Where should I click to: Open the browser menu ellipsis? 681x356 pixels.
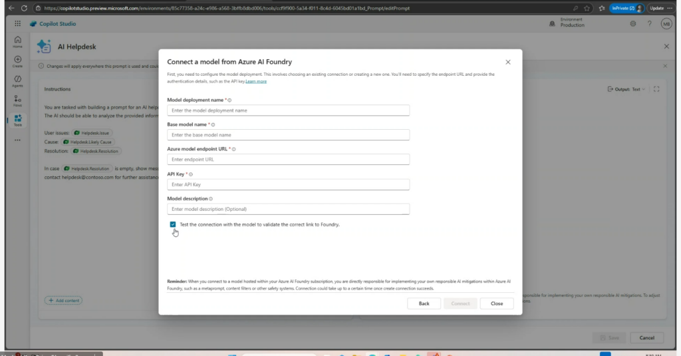pyautogui.click(x=670, y=8)
